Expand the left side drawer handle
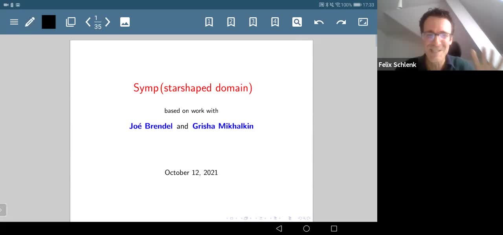The width and height of the screenshot is (503, 235). click(x=2, y=210)
